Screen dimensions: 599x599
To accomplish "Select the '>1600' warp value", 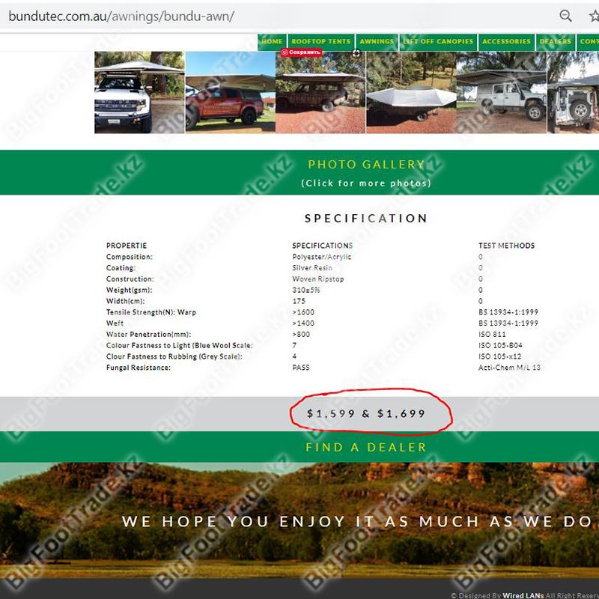I will [303, 312].
